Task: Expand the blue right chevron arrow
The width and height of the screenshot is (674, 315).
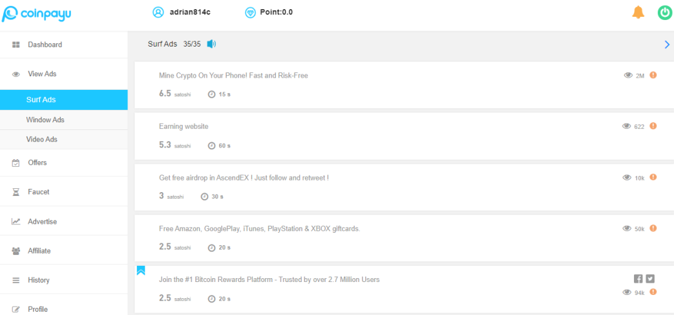Action: [x=667, y=45]
